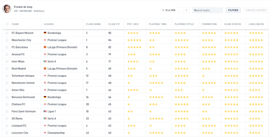
Task: Click England flag in Leicester City row
Action: click(45, 133)
